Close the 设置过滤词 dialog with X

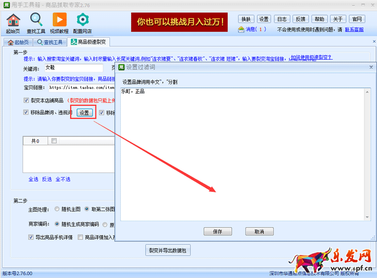371,67
